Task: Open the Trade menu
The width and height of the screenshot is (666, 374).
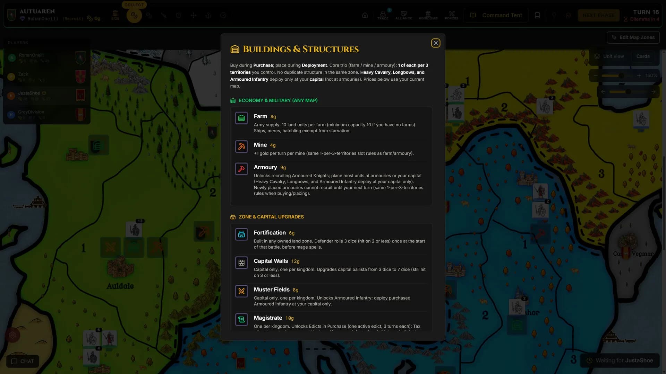Action: [383, 15]
